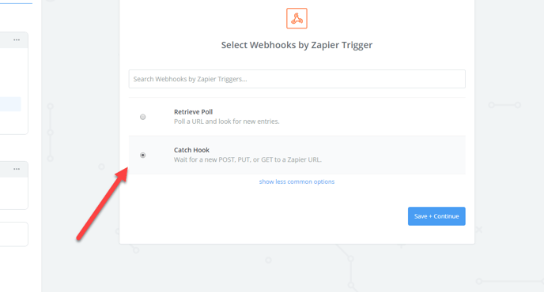Click the Save + Continue button
The height and width of the screenshot is (292, 544).
pos(436,216)
